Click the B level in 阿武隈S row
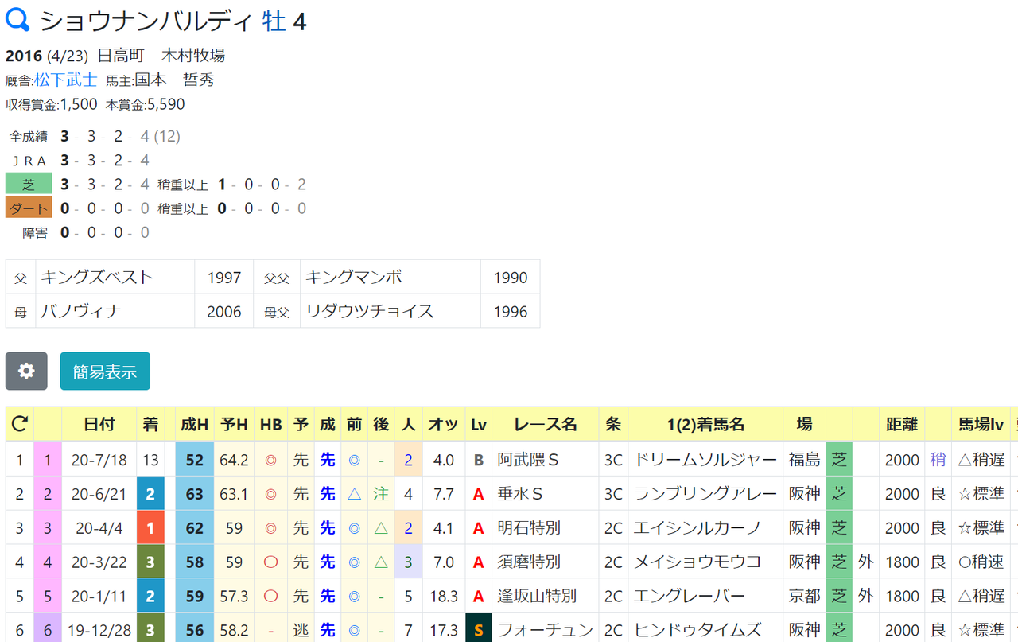The image size is (1018, 642). tap(479, 460)
